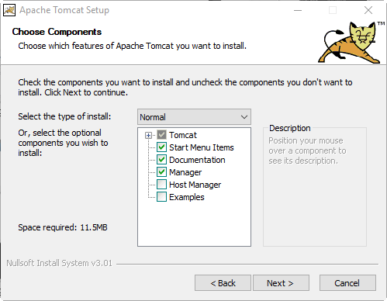Check the Examples component
Viewport: 387px width, 301px height.
[161, 197]
